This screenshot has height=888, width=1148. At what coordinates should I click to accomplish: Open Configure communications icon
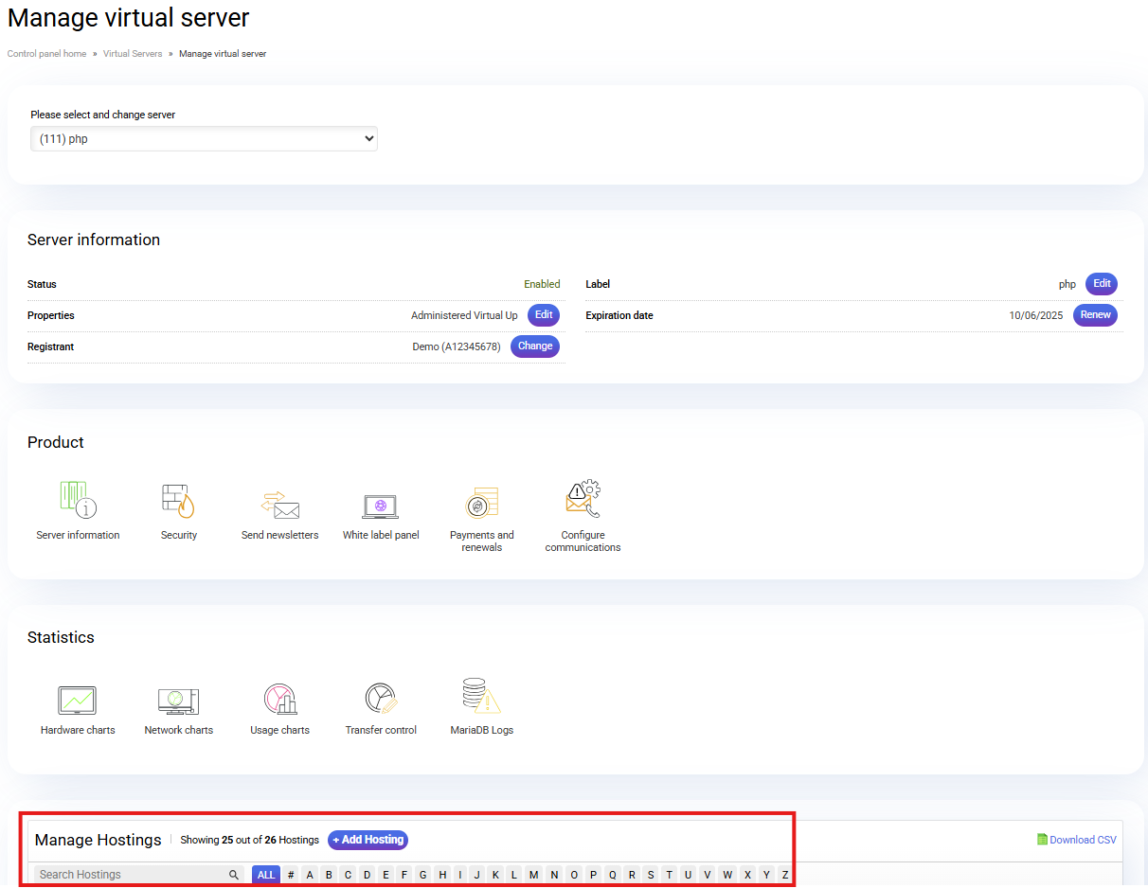[x=583, y=501]
